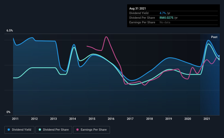Image resolution: width=224 pixels, height=138 pixels.
Task: Click the Earnings Per Share No data row
Action: pos(174,22)
